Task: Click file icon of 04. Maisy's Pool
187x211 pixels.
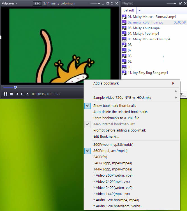Action: pos(124,34)
